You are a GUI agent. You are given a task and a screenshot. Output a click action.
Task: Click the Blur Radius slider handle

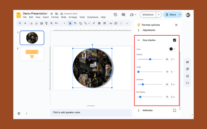coord(140,97)
